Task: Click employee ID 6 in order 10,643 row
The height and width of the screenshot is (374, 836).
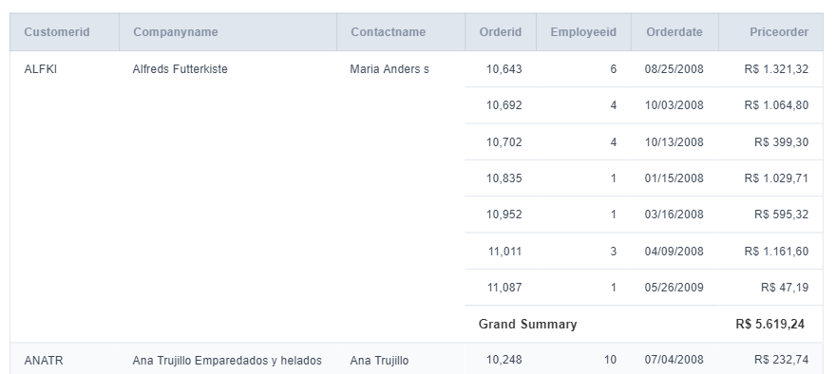Action: coord(614,69)
